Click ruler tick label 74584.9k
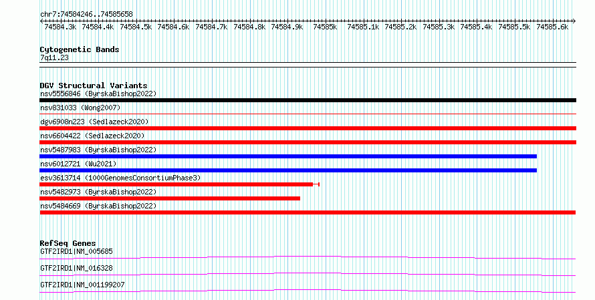Viewport: 595px width, 300px height. (287, 27)
